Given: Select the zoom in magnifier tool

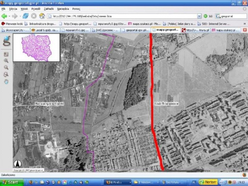Looking at the screenshot, I should click(6, 61).
